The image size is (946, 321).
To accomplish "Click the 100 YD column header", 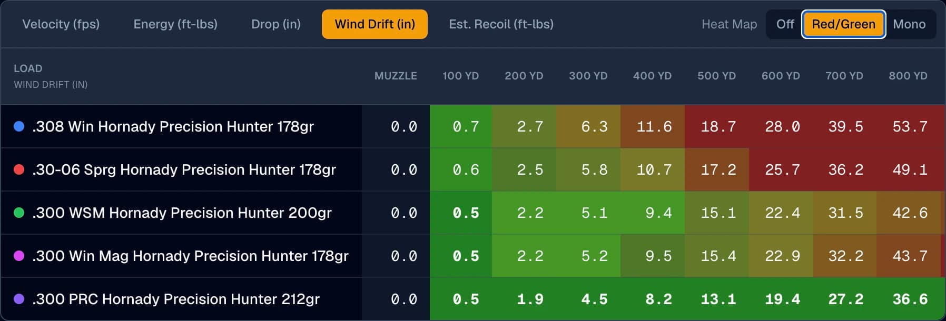I will point(460,76).
